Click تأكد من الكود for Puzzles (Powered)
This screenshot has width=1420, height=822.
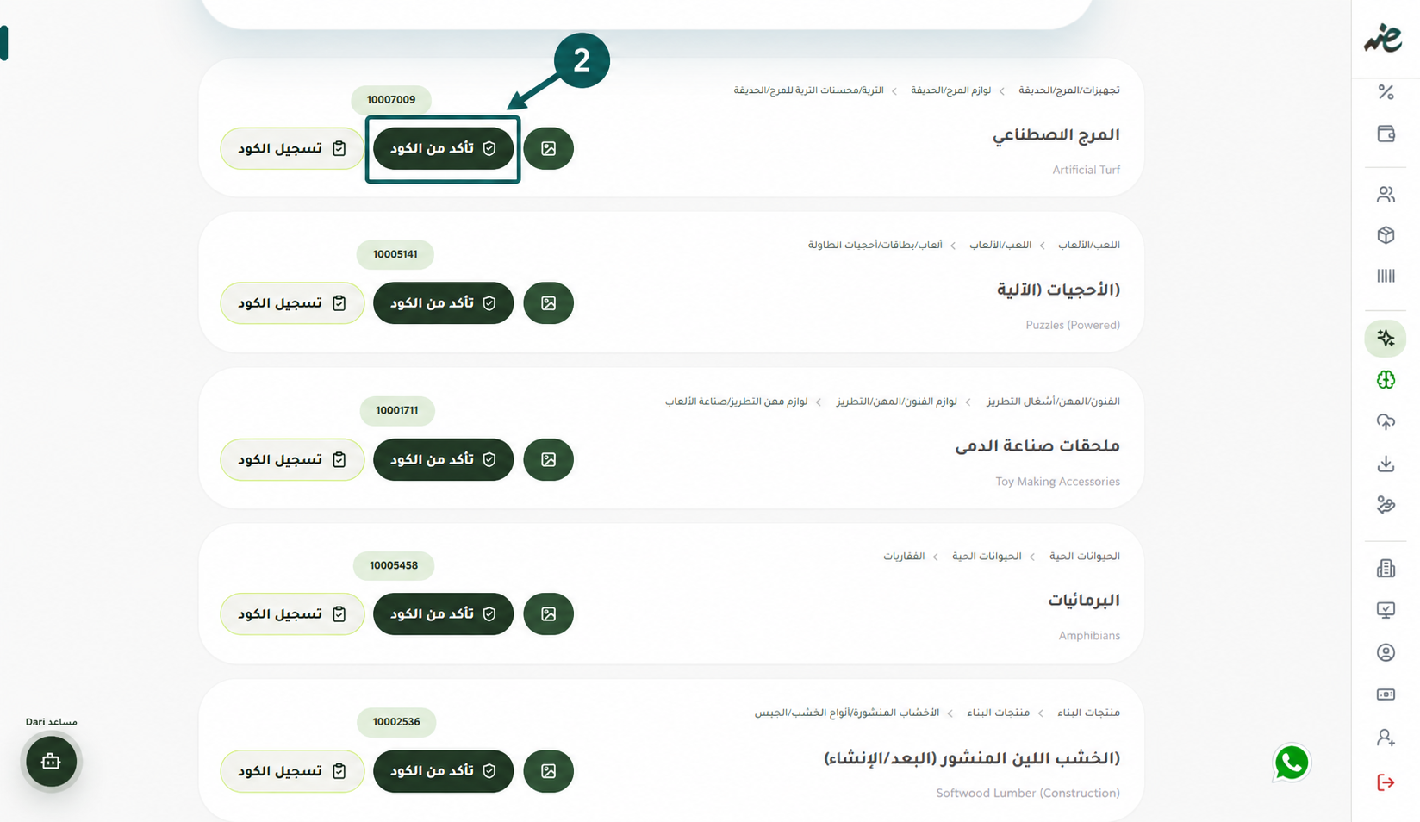click(x=443, y=303)
